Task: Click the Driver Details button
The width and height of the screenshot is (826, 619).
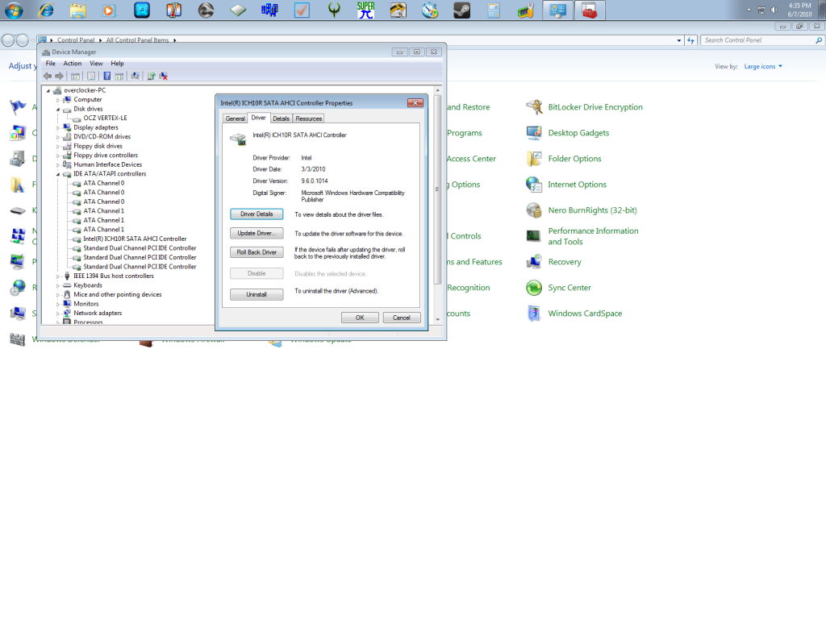Action: tap(257, 214)
